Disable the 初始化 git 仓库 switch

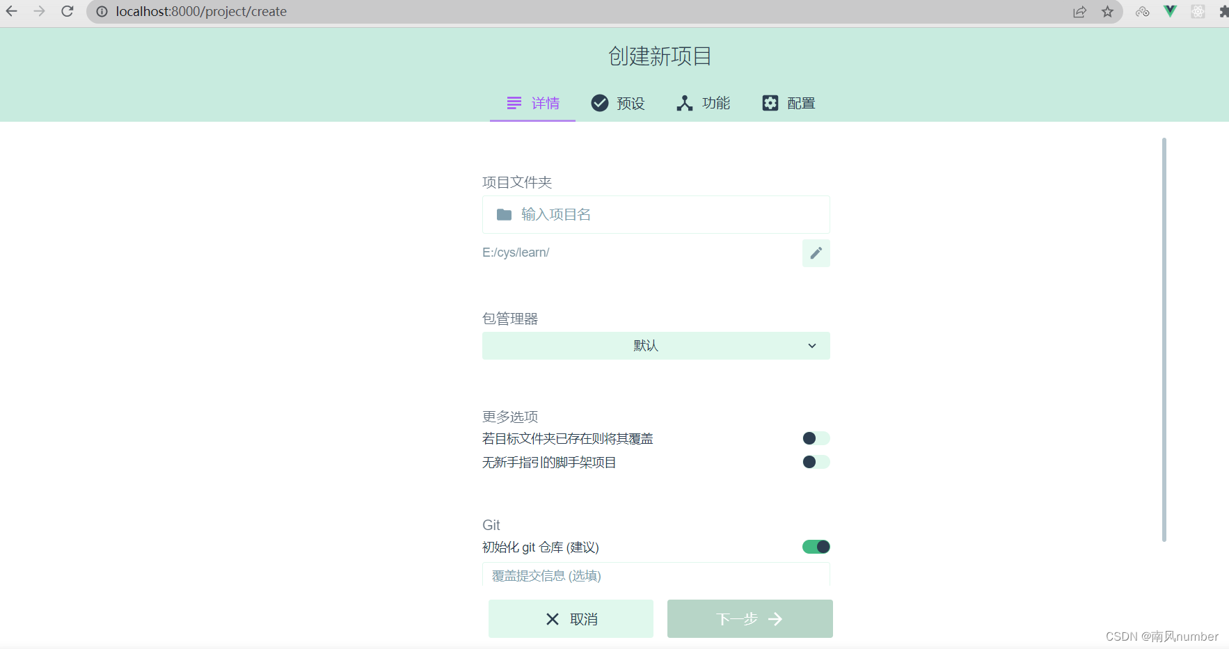[x=816, y=547]
